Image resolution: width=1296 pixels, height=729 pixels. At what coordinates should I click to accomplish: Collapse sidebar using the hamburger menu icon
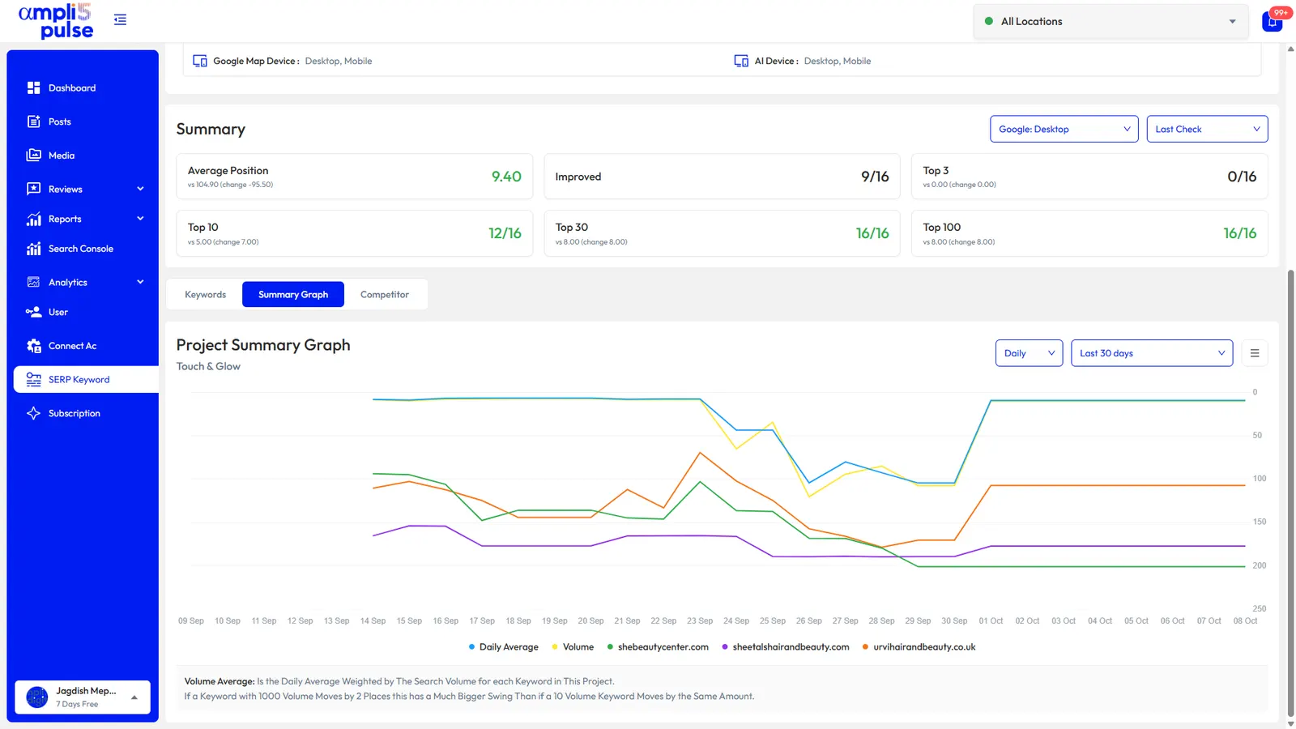[x=120, y=19]
